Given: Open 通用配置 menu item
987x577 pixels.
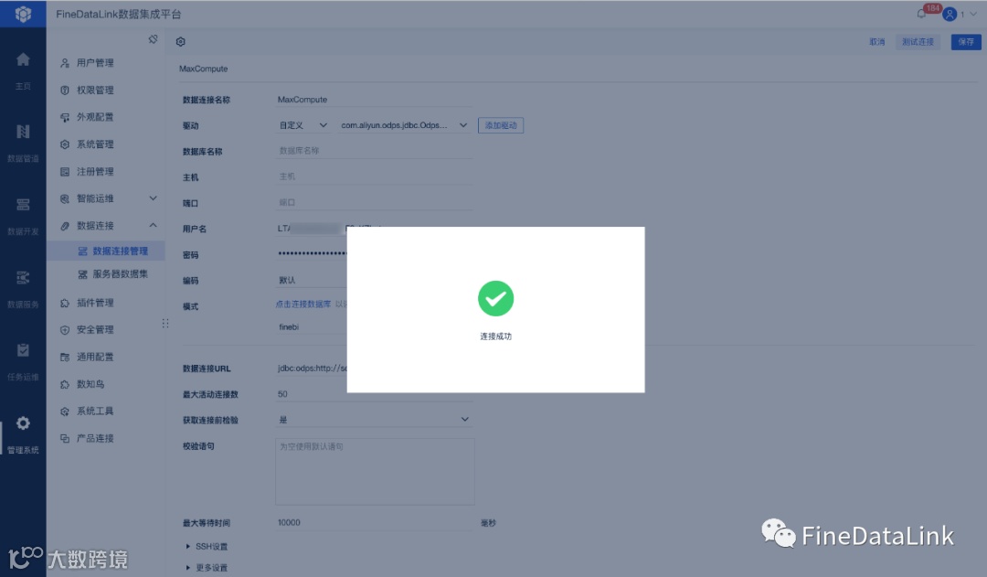Looking at the screenshot, I should point(95,358).
